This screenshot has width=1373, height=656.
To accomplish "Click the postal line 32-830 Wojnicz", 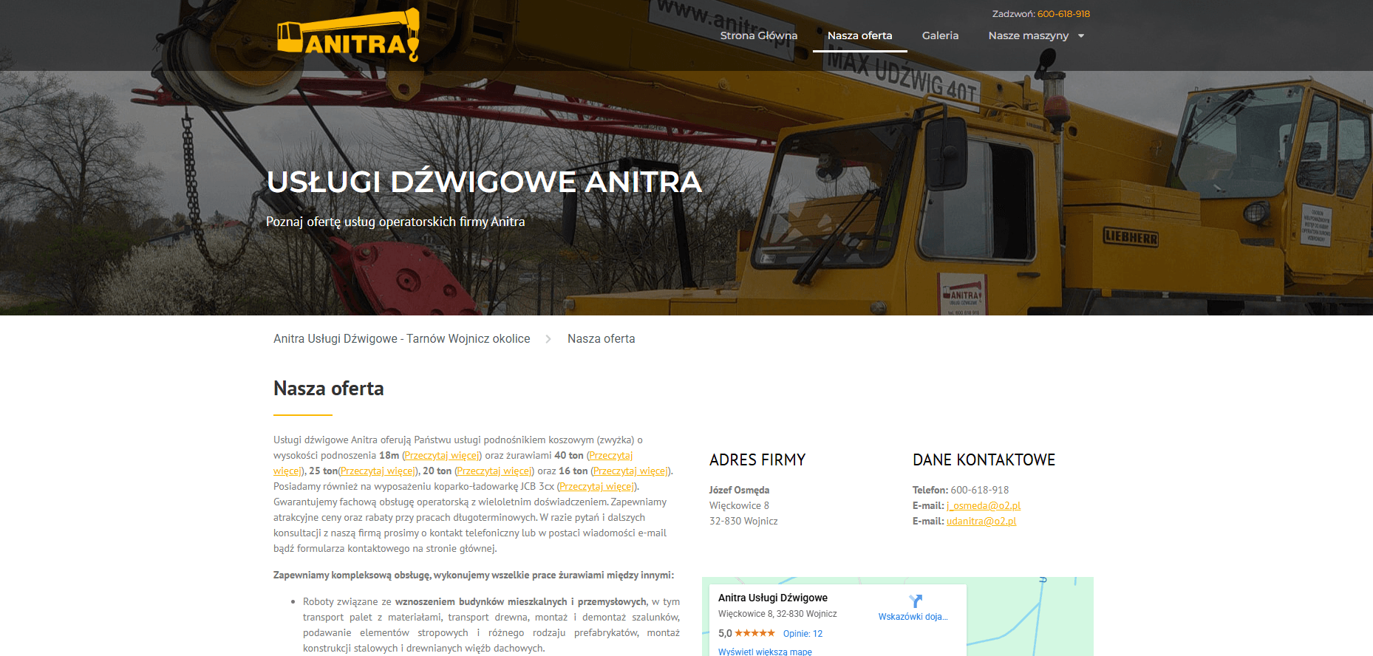I will (x=743, y=521).
